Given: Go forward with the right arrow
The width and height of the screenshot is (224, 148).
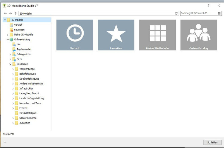Looking at the screenshot, I should click(x=10, y=13).
